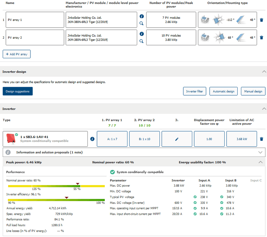267x237 pixels.
Task: Collapse the Inverter section chevron
Action: [x=264, y=109]
